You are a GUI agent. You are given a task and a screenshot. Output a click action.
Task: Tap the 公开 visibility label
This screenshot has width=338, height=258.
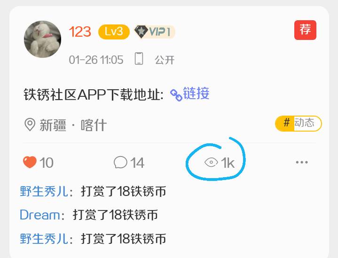pyautogui.click(x=165, y=60)
